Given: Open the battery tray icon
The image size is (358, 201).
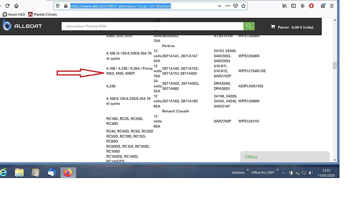Looking at the screenshot, I should pyautogui.click(x=291, y=173).
